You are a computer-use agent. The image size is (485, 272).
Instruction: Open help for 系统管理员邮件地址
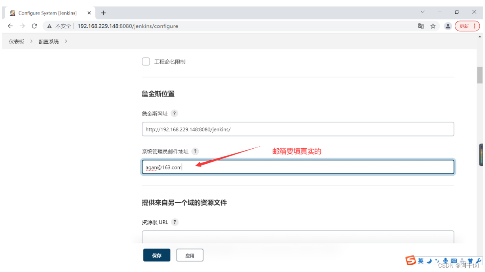click(x=195, y=151)
